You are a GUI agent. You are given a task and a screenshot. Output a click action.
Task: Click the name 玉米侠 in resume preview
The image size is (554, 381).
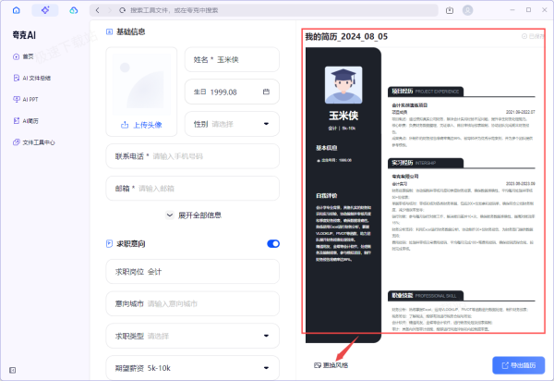point(343,116)
